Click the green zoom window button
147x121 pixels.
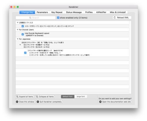pos(18,7)
